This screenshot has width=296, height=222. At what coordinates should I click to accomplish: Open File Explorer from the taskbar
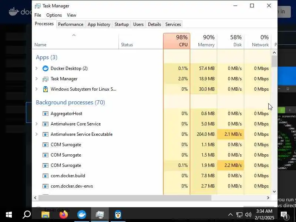tap(45, 215)
